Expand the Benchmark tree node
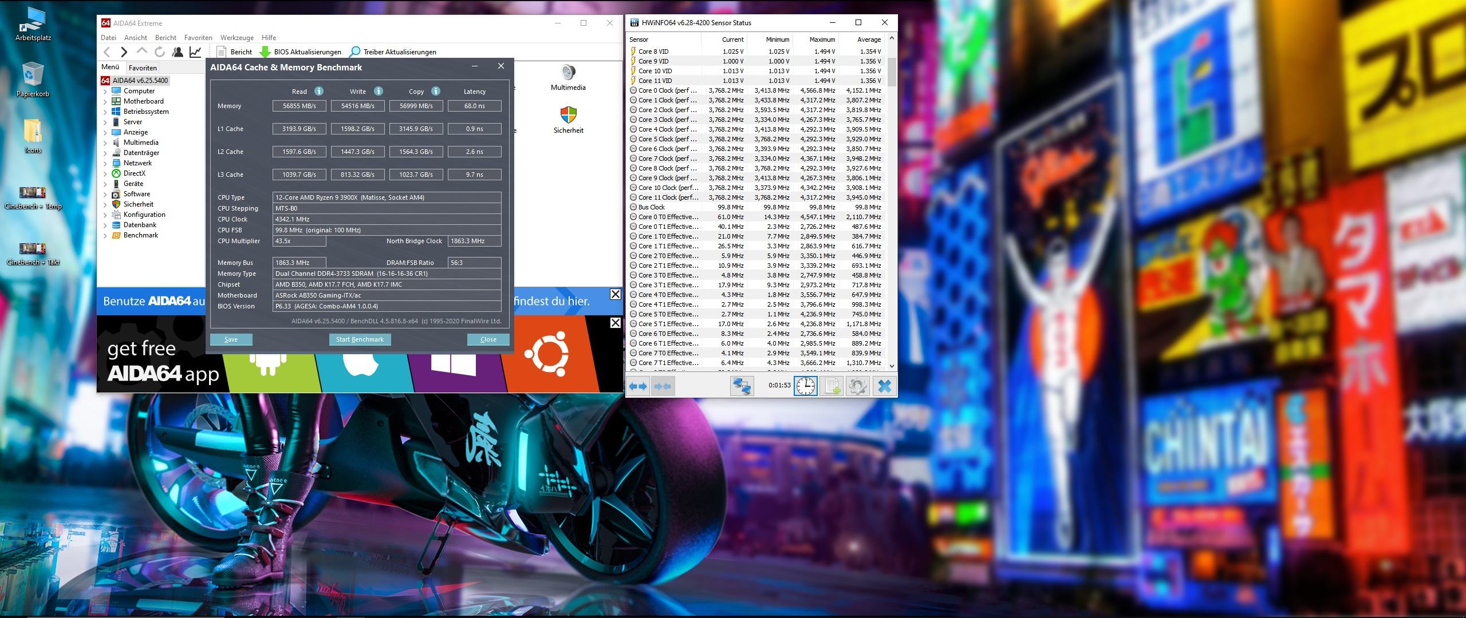The height and width of the screenshot is (618, 1466). 105,235
